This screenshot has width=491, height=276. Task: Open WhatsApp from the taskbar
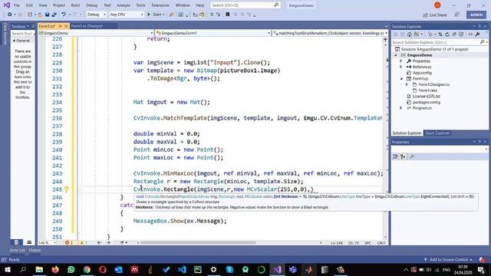pyautogui.click(x=71, y=269)
